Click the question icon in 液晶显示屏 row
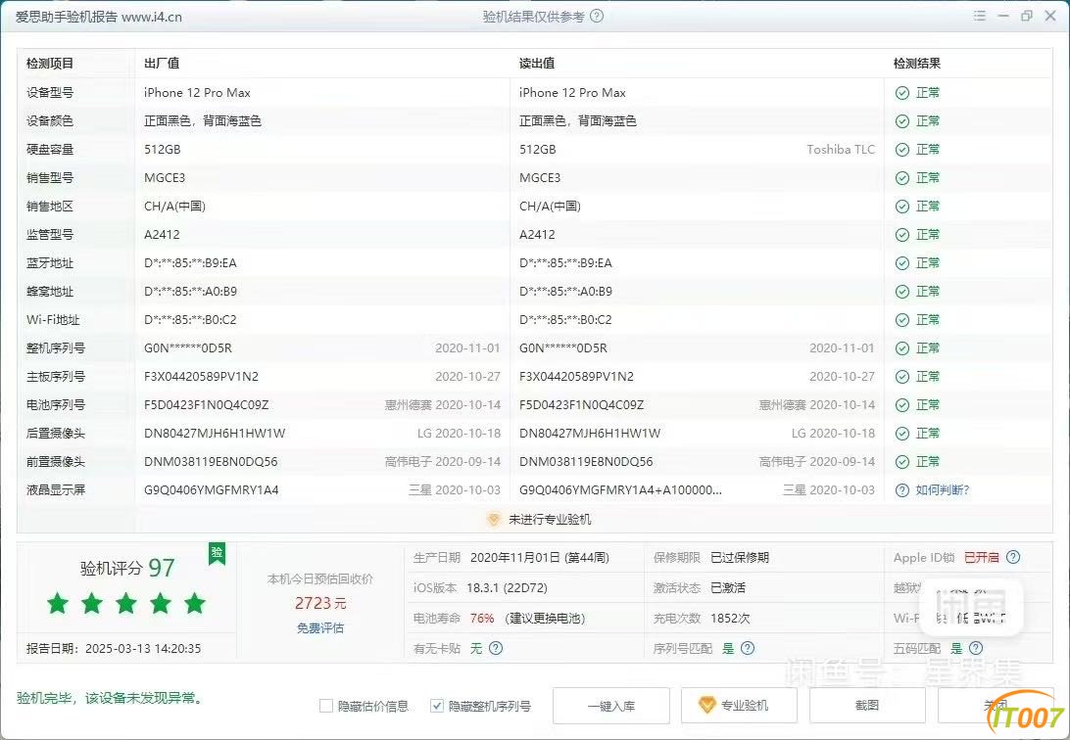 click(x=902, y=490)
